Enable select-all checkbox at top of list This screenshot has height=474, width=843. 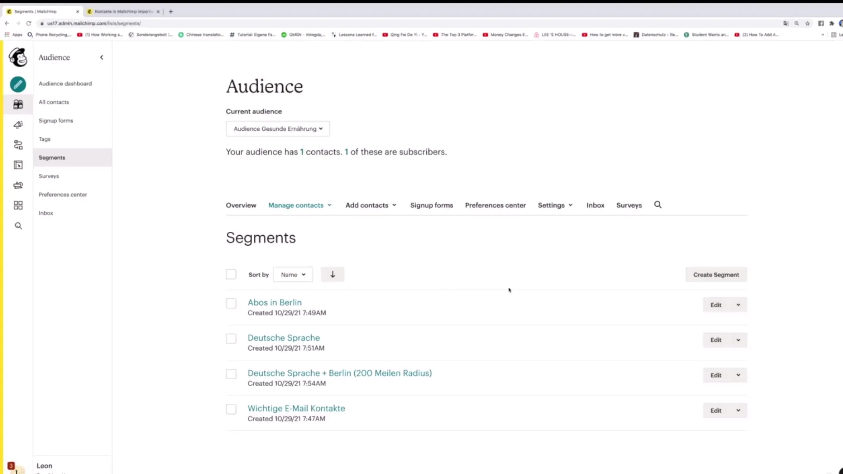(231, 274)
